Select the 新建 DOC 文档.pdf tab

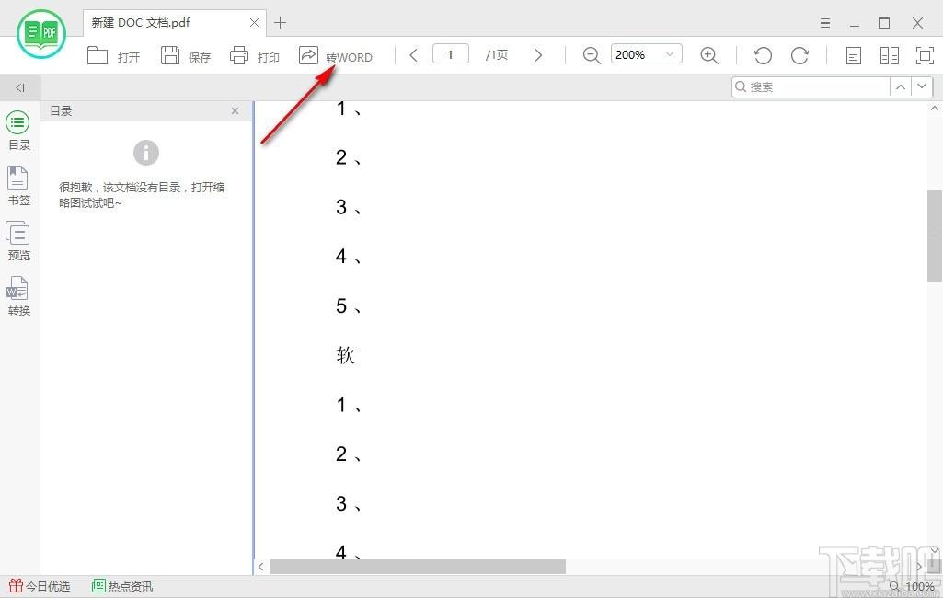click(176, 23)
